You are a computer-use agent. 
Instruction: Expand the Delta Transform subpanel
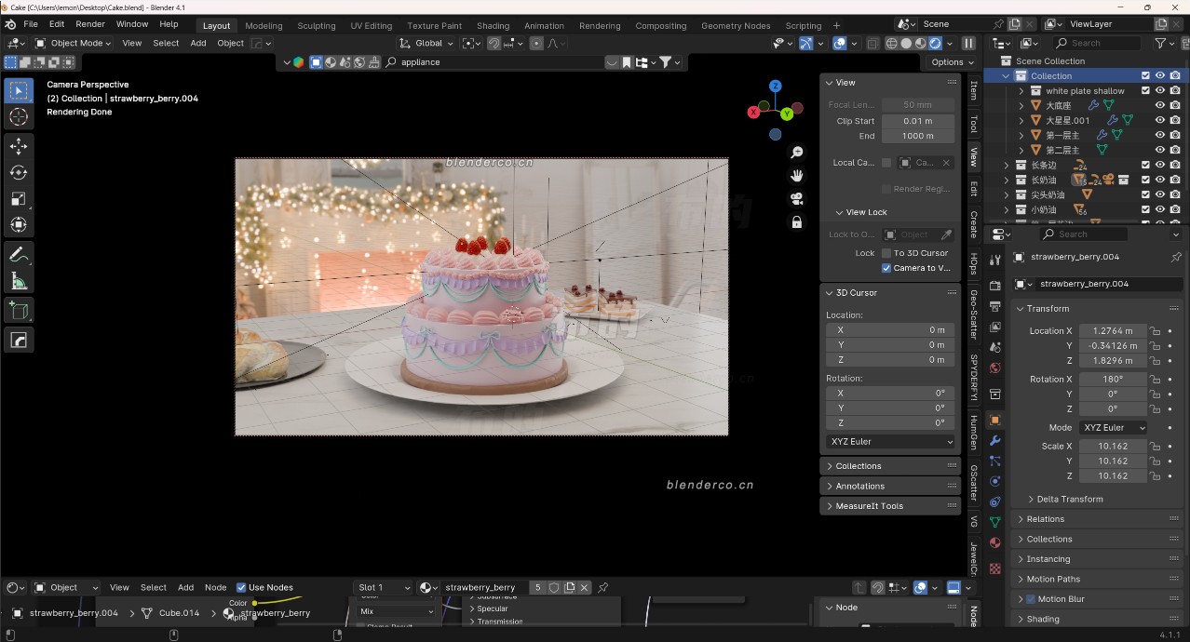[1069, 500]
